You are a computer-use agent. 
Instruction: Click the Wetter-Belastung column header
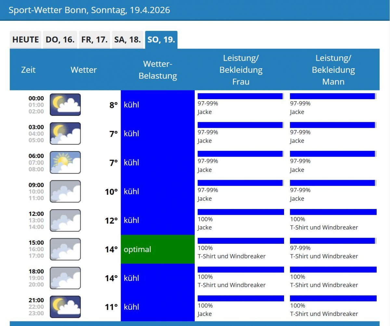[x=158, y=70]
